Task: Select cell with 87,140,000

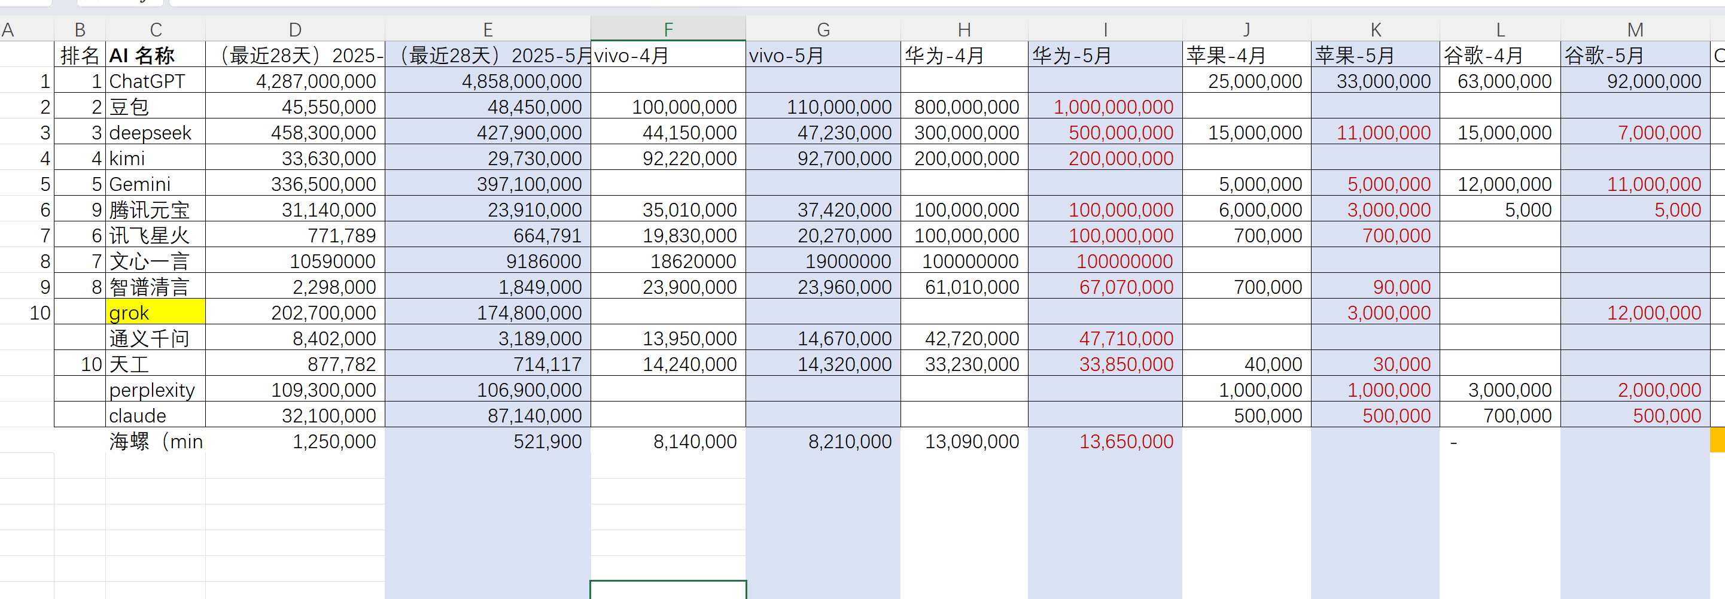Action: point(488,415)
